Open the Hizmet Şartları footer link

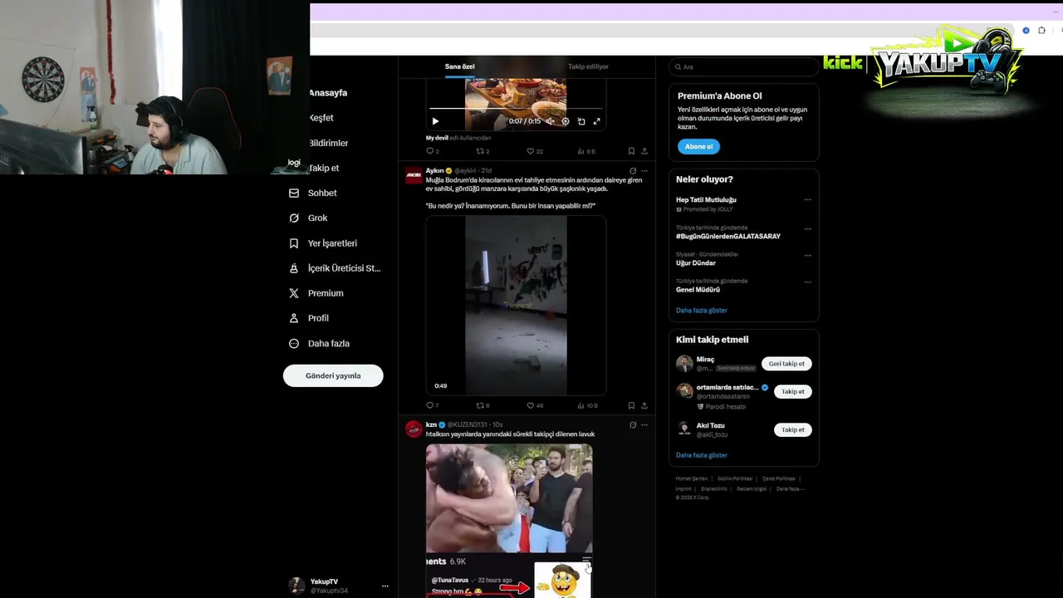pos(691,478)
